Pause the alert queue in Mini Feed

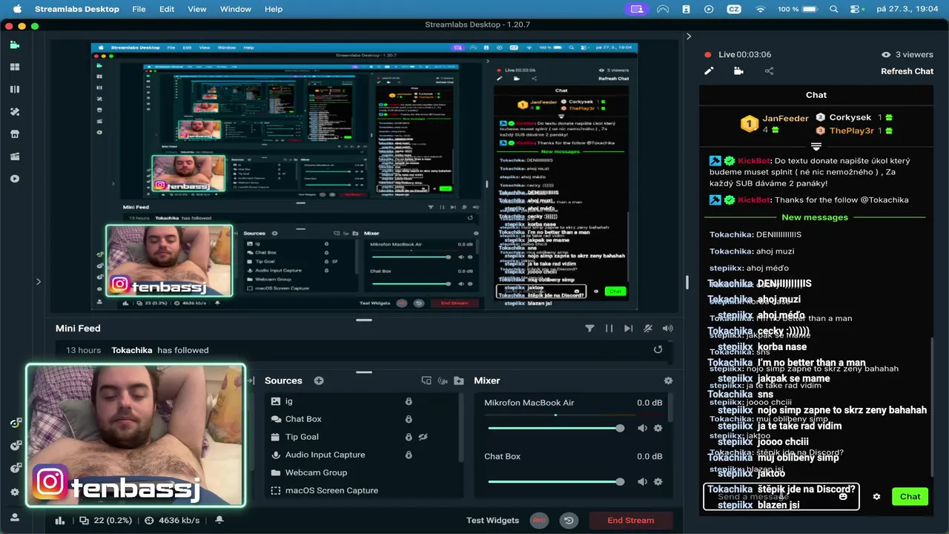[609, 329]
